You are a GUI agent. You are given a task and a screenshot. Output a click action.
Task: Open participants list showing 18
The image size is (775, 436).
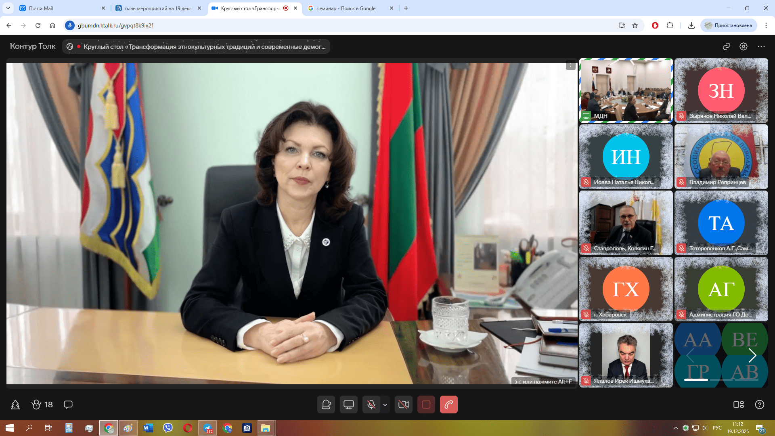click(42, 405)
